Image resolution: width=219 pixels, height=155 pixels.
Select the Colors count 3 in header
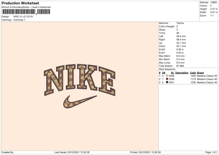click(211, 6)
